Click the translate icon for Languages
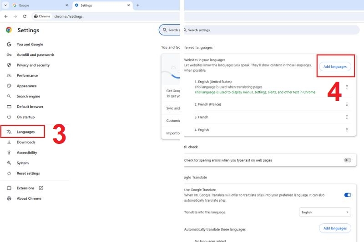This screenshot has height=242, width=364. point(9,132)
